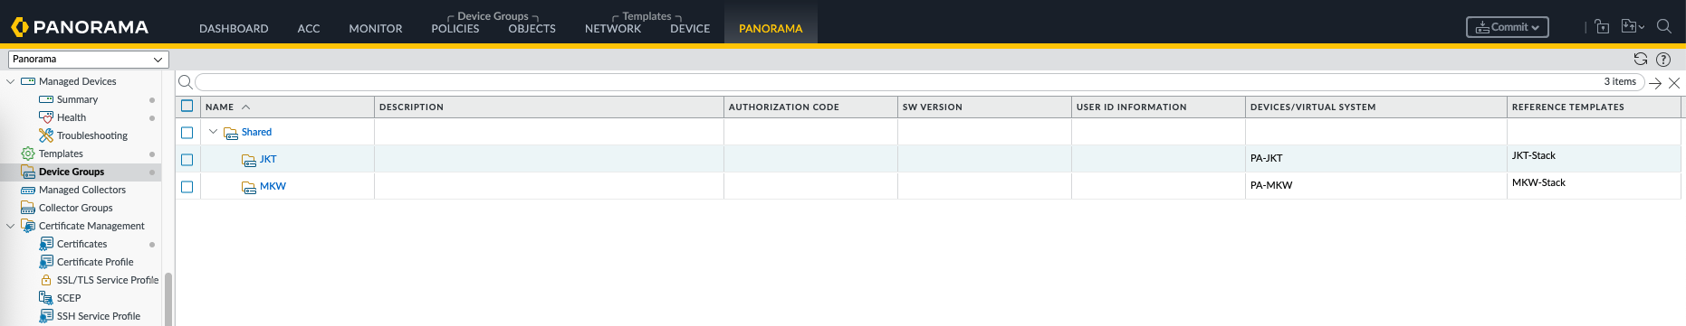Collapse the Shared device group row
1686x326 pixels.
coord(214,132)
